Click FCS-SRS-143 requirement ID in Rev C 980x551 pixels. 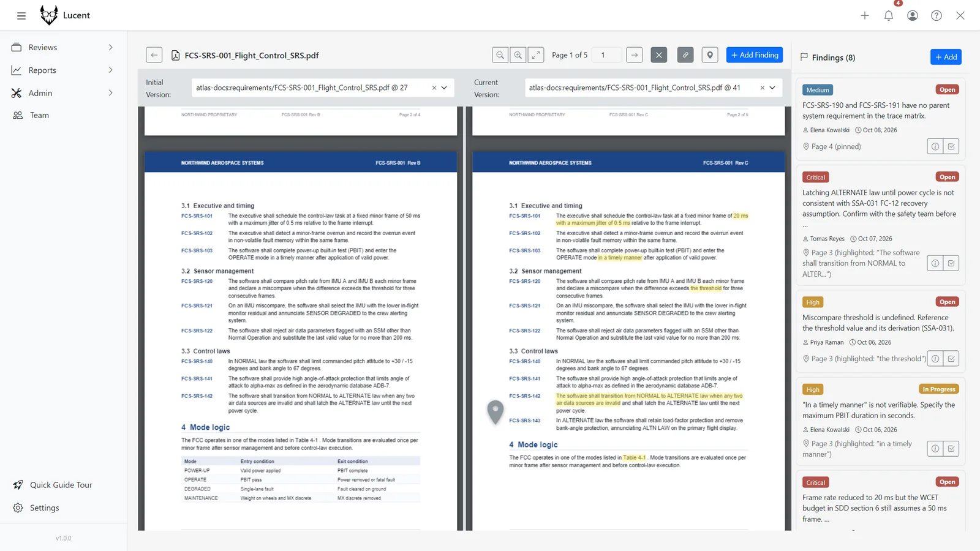point(525,421)
